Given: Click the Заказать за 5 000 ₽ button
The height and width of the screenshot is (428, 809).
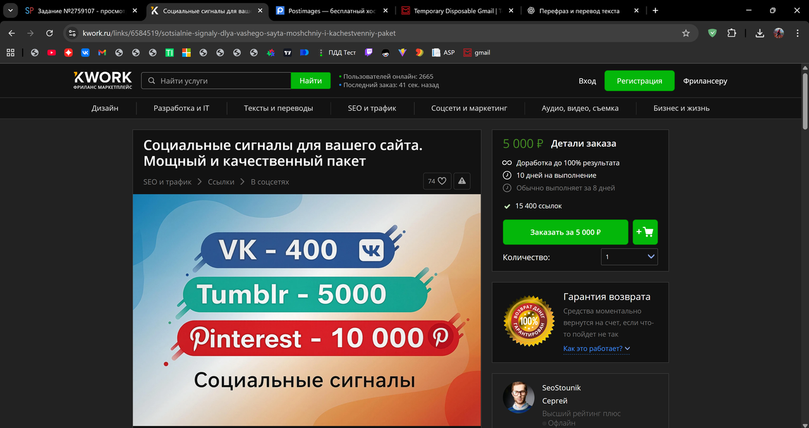Looking at the screenshot, I should pos(566,232).
